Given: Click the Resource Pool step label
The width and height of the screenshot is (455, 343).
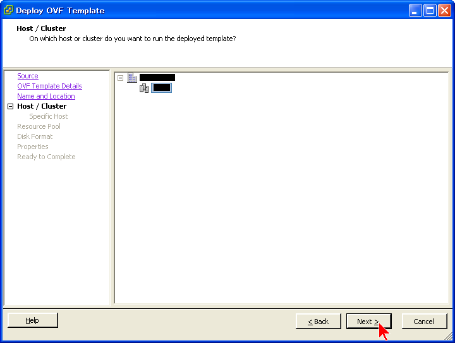Looking at the screenshot, I should (39, 126).
